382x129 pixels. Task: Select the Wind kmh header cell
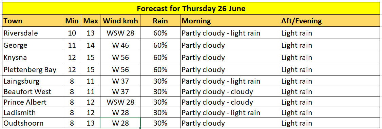(x=120, y=21)
